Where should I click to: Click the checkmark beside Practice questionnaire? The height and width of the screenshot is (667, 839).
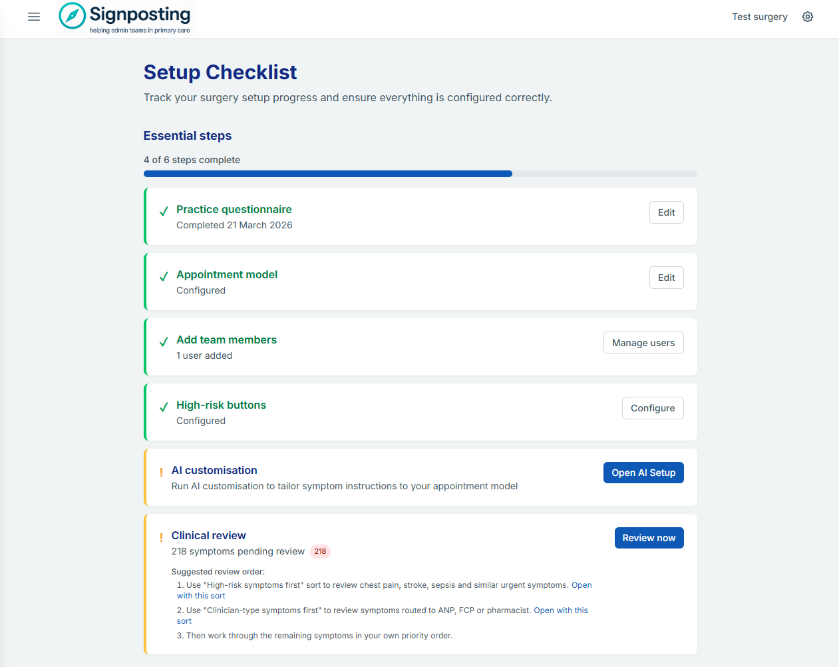[163, 212]
